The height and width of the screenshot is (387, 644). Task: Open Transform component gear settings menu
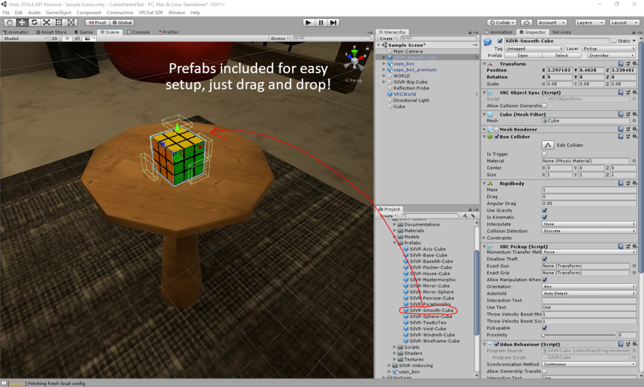[x=635, y=63]
